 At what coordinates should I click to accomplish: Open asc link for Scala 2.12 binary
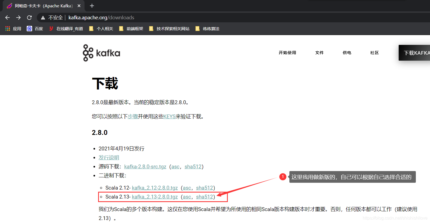pos(187,188)
